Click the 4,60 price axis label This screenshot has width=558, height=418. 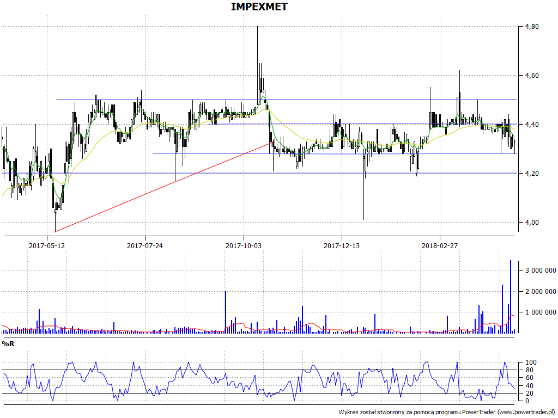[532, 75]
